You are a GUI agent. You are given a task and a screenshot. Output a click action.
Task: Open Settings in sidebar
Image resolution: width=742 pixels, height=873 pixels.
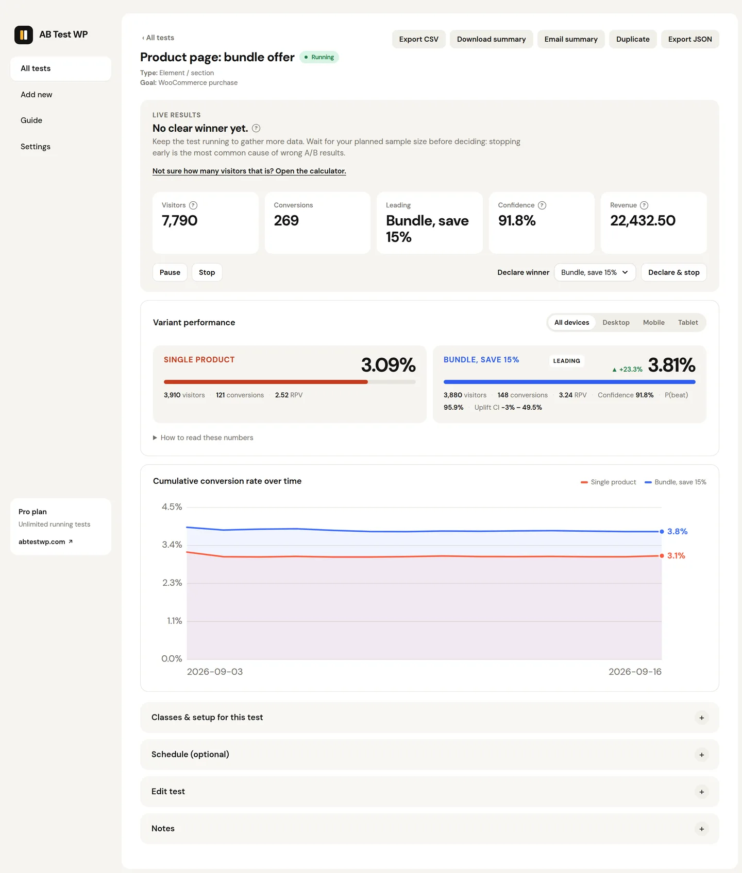61,147
